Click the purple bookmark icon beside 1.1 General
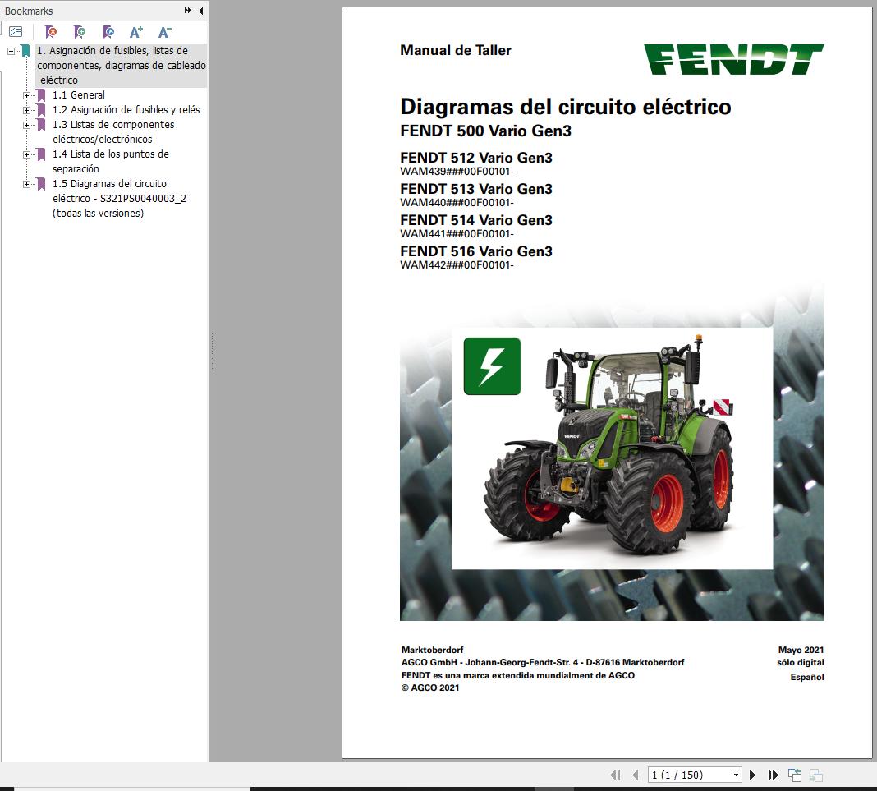 pyautogui.click(x=41, y=95)
